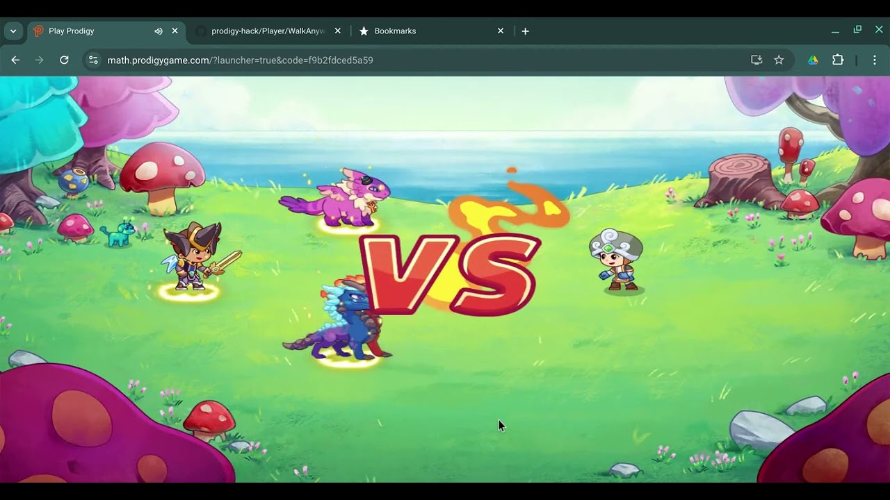
Task: Reload the Prodigy page
Action: pos(64,60)
